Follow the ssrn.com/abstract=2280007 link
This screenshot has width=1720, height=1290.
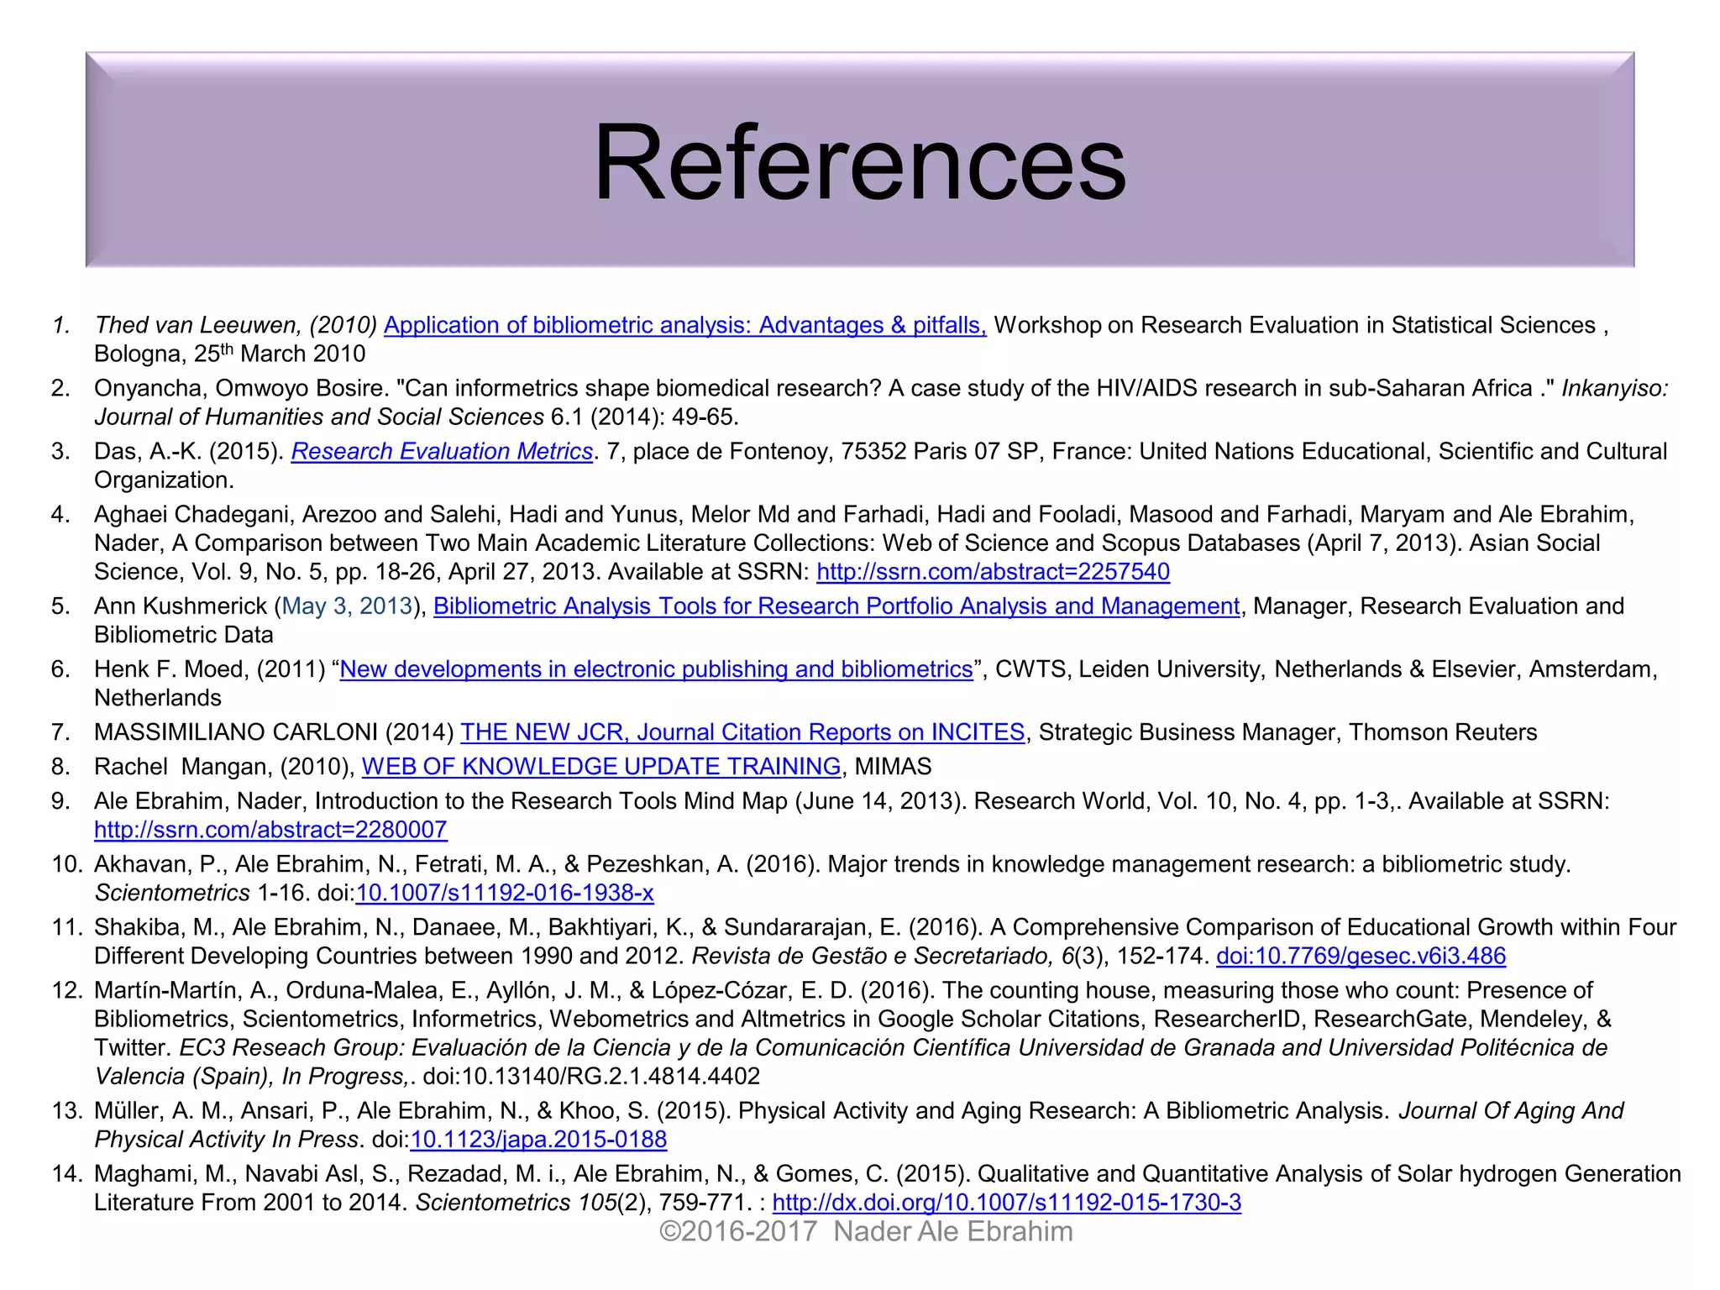[x=270, y=829]
